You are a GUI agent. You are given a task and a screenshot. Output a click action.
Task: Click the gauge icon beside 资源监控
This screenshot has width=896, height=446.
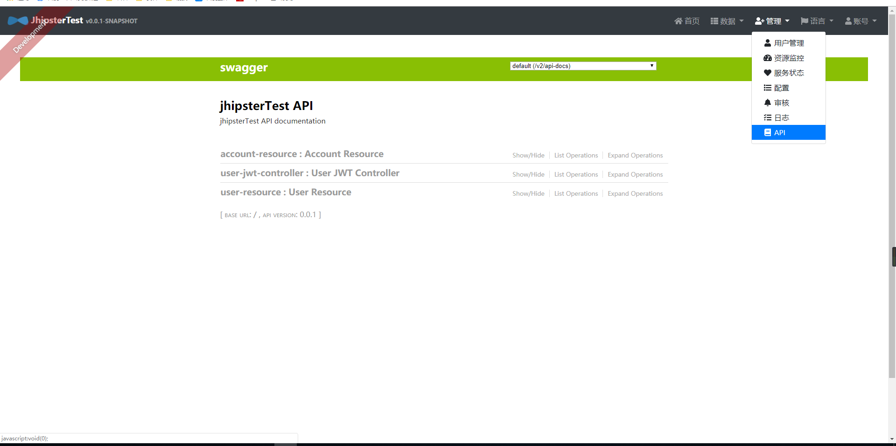point(768,58)
